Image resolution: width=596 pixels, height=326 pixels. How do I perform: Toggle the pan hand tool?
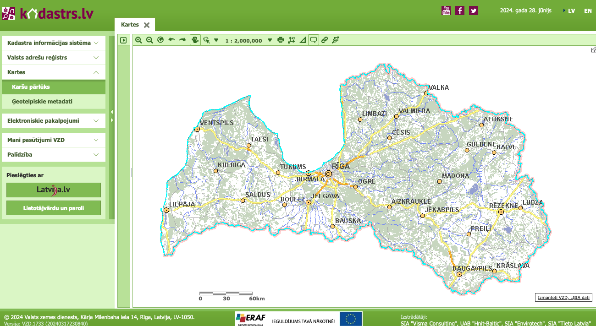click(195, 40)
